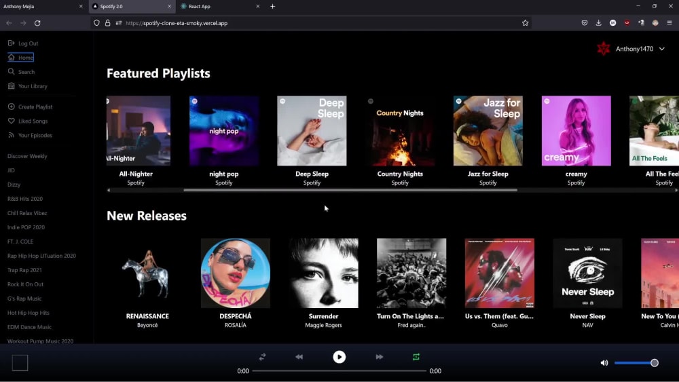Open Us vs. Them album by Quavo

(x=500, y=273)
